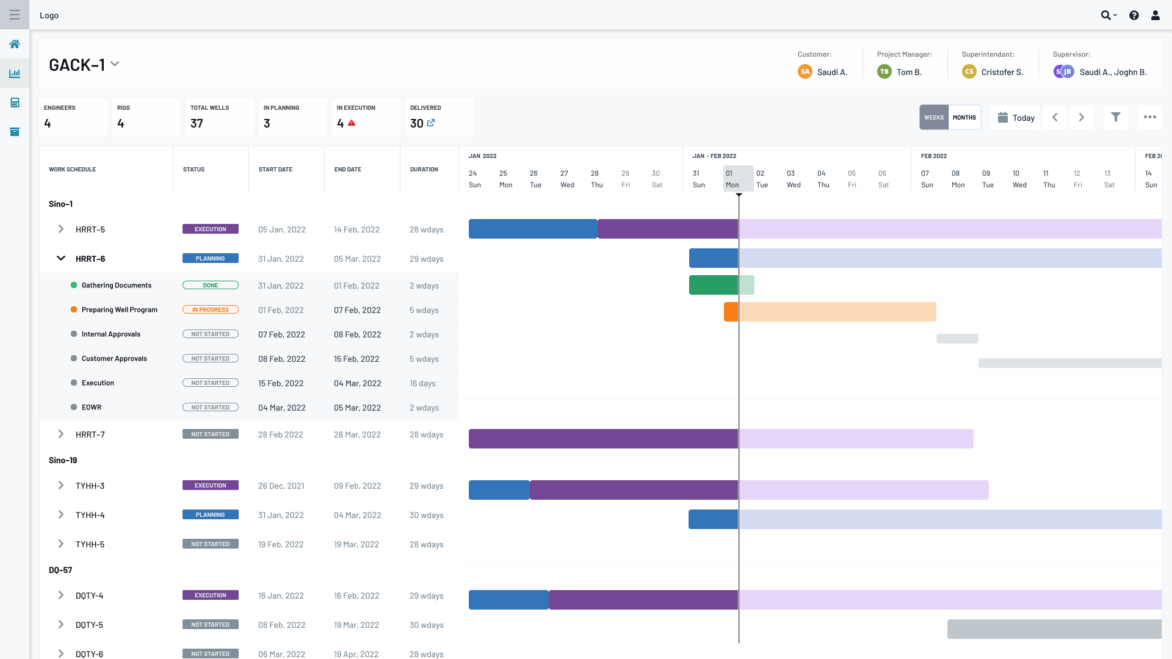Viewport: 1172px width, 659px height.
Task: Open user account profile icon
Action: pyautogui.click(x=1156, y=15)
